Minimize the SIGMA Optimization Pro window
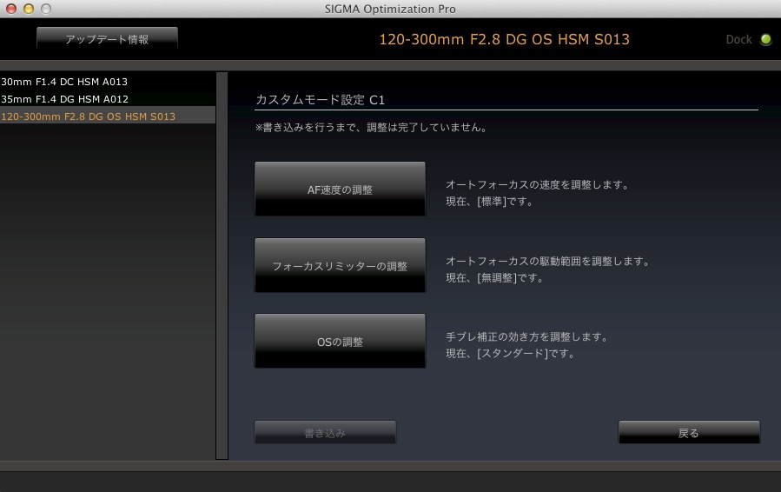 click(x=29, y=9)
